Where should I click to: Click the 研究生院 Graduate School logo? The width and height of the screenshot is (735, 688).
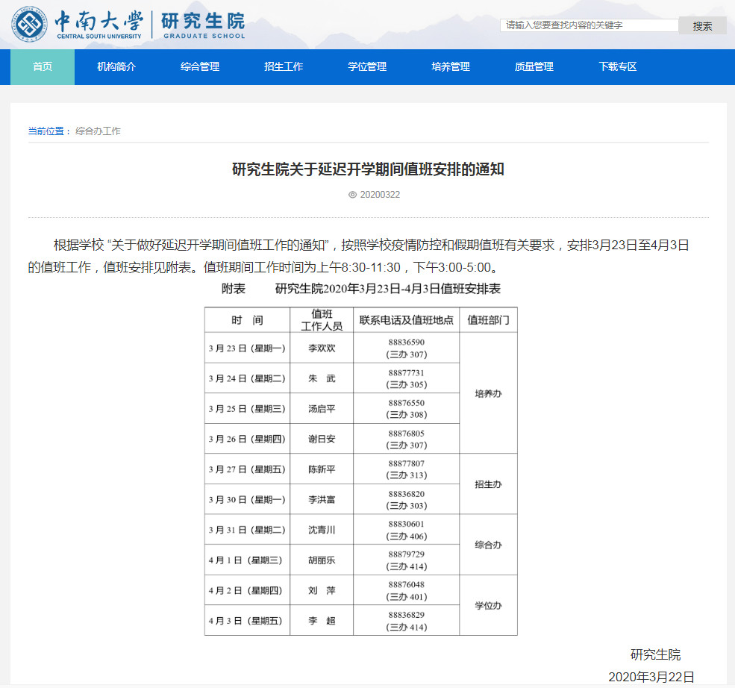tap(202, 24)
